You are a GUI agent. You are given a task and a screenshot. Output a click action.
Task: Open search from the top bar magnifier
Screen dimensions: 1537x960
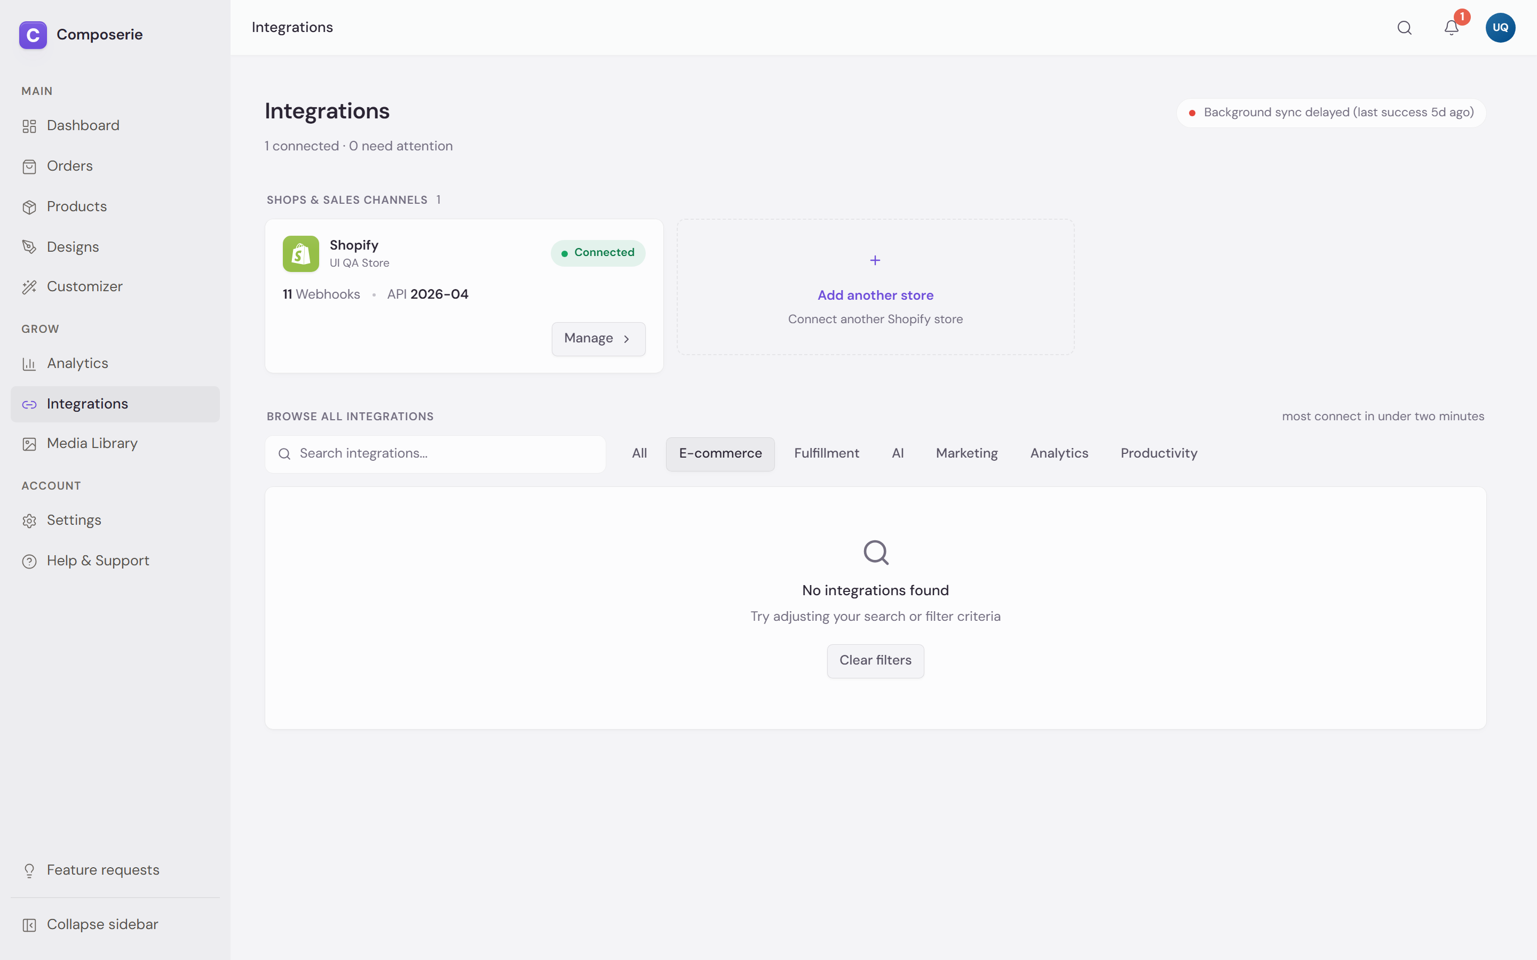(x=1404, y=27)
